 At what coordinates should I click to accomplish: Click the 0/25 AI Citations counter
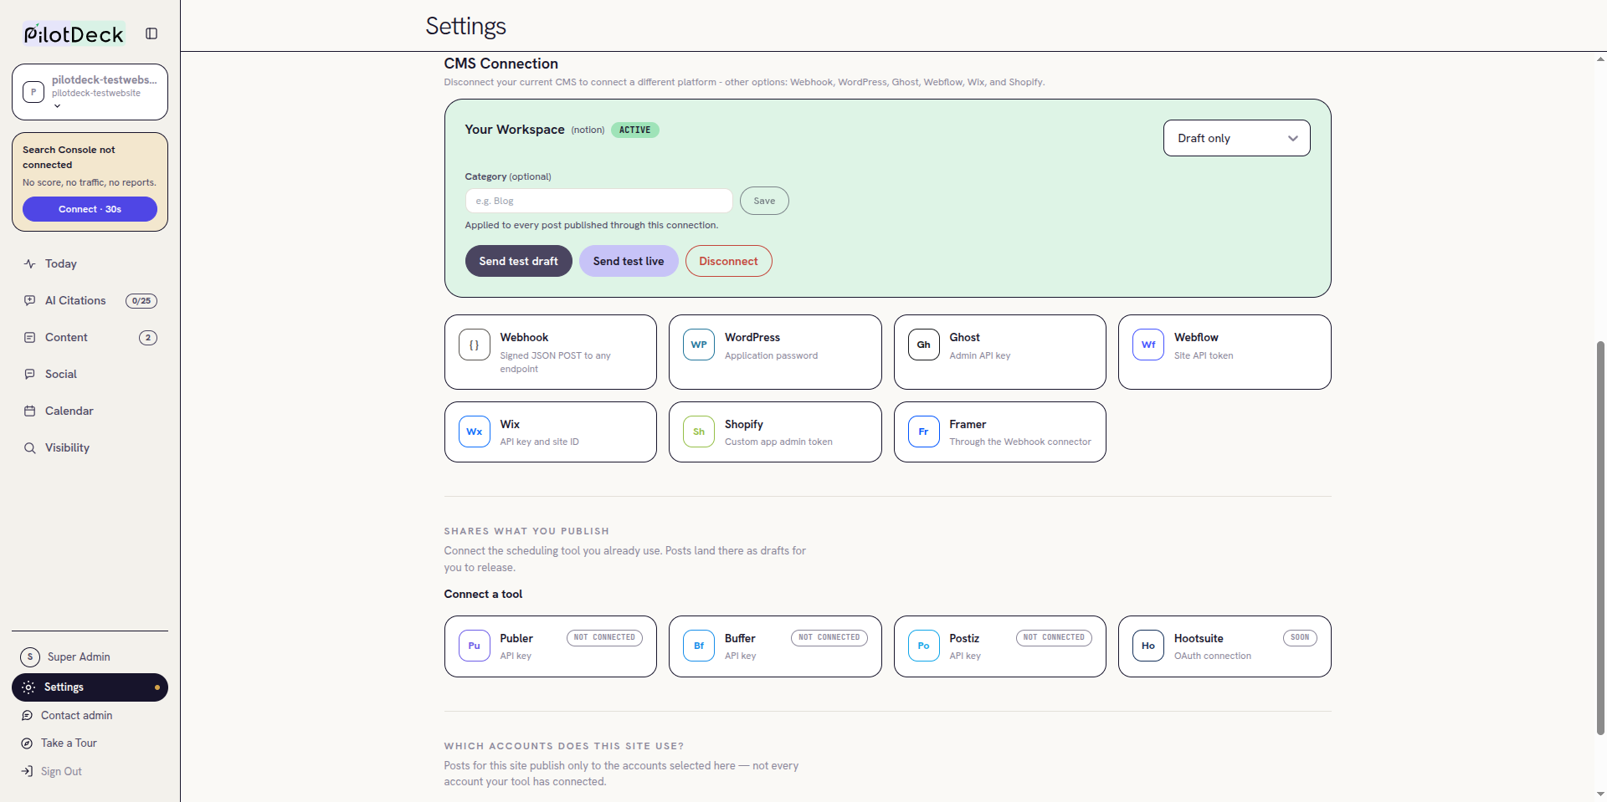click(141, 301)
